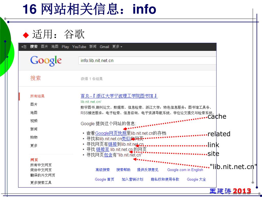Click the red 搜索 heading

click(35, 78)
